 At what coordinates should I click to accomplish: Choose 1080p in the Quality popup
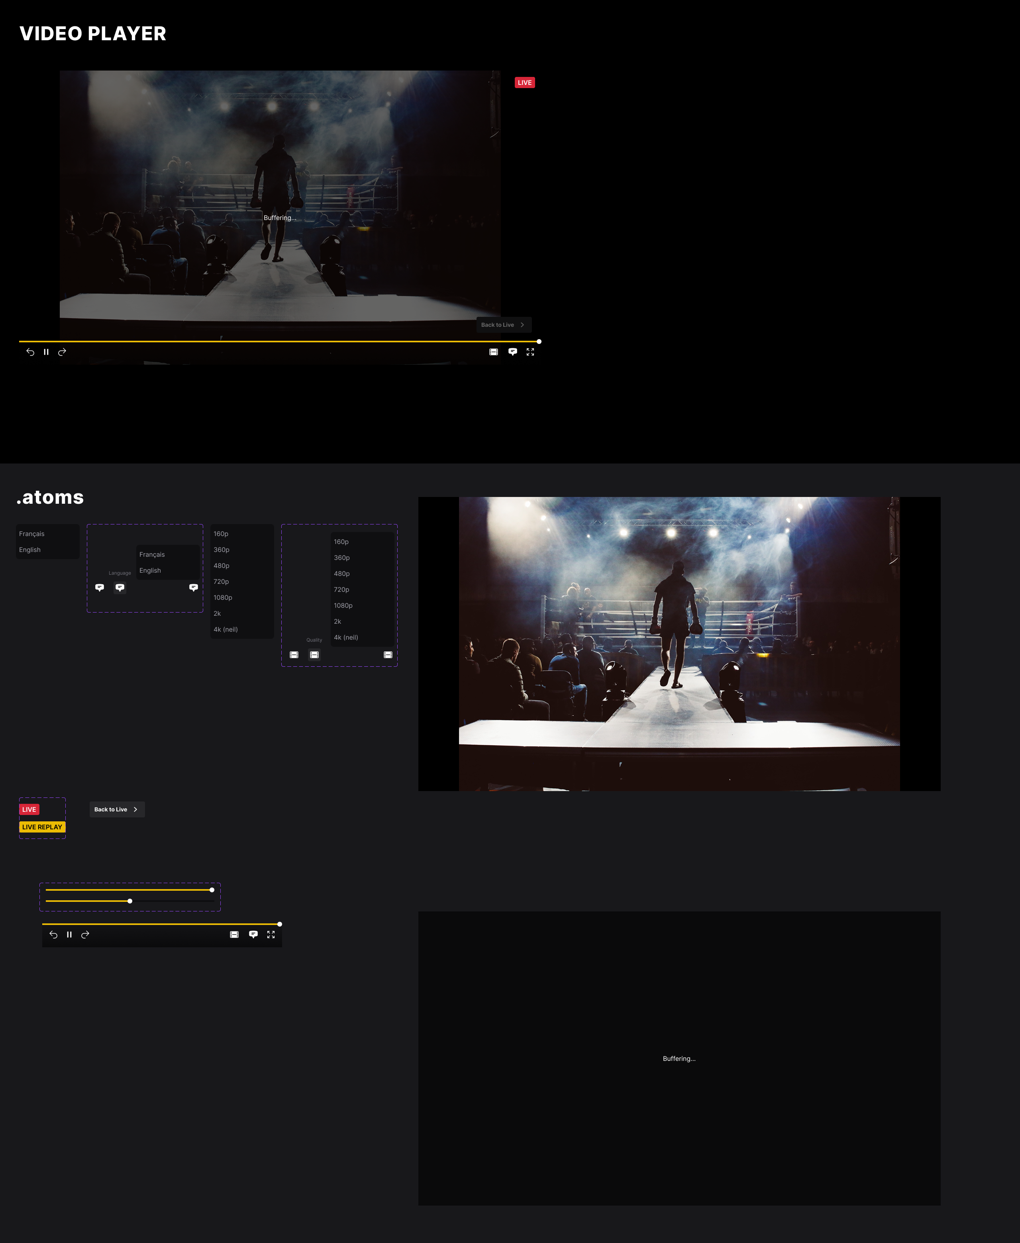(343, 605)
